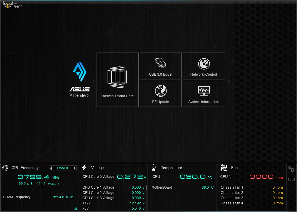Select the Temperature panel title
Viewport: 297px width, 212px height.
[x=172, y=168]
